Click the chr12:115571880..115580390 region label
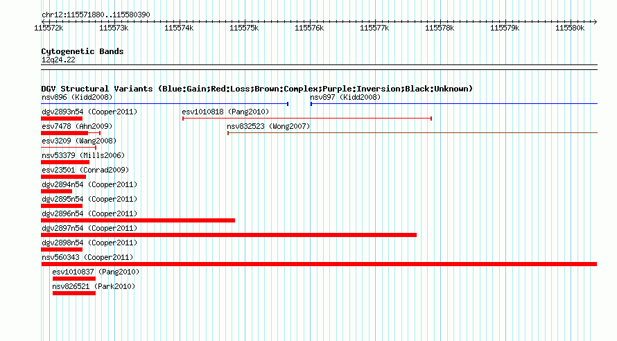Viewport: 617px width, 341px height. point(96,15)
